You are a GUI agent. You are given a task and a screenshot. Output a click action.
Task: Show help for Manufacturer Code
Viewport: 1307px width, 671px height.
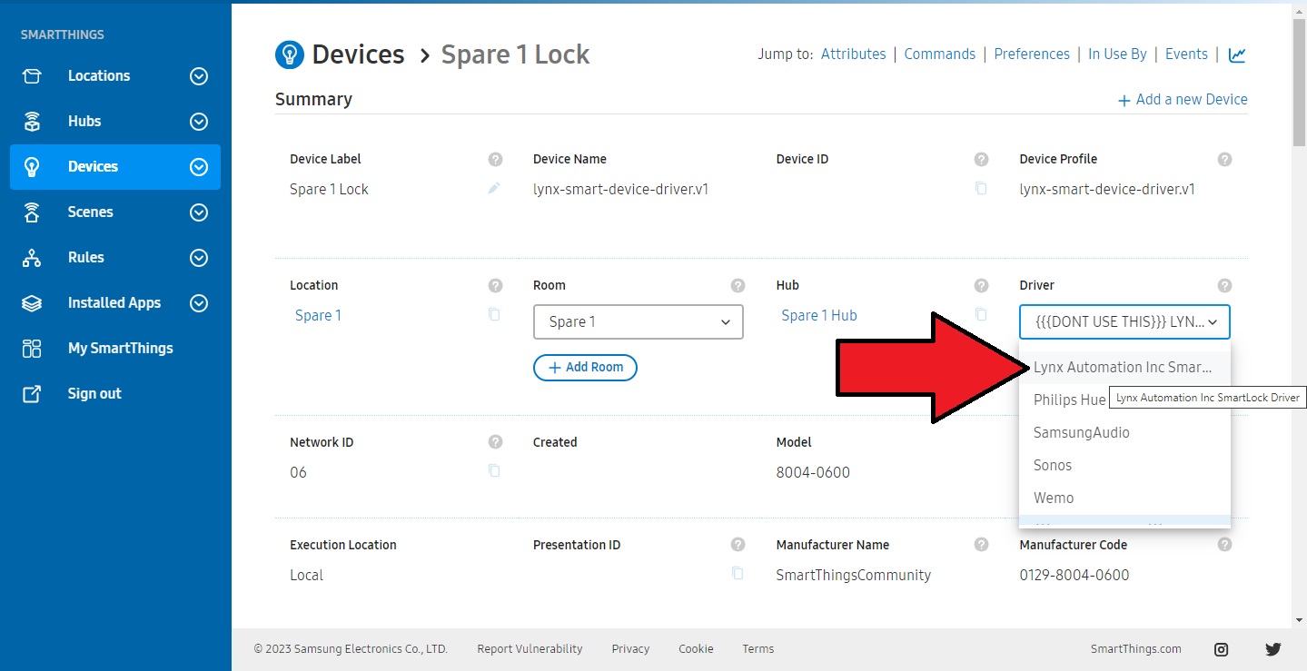click(1224, 546)
